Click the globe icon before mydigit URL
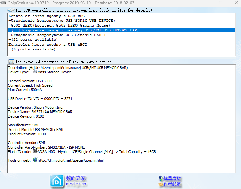Image resolution: width=241 pixels, height=189 pixels. pos(35,160)
